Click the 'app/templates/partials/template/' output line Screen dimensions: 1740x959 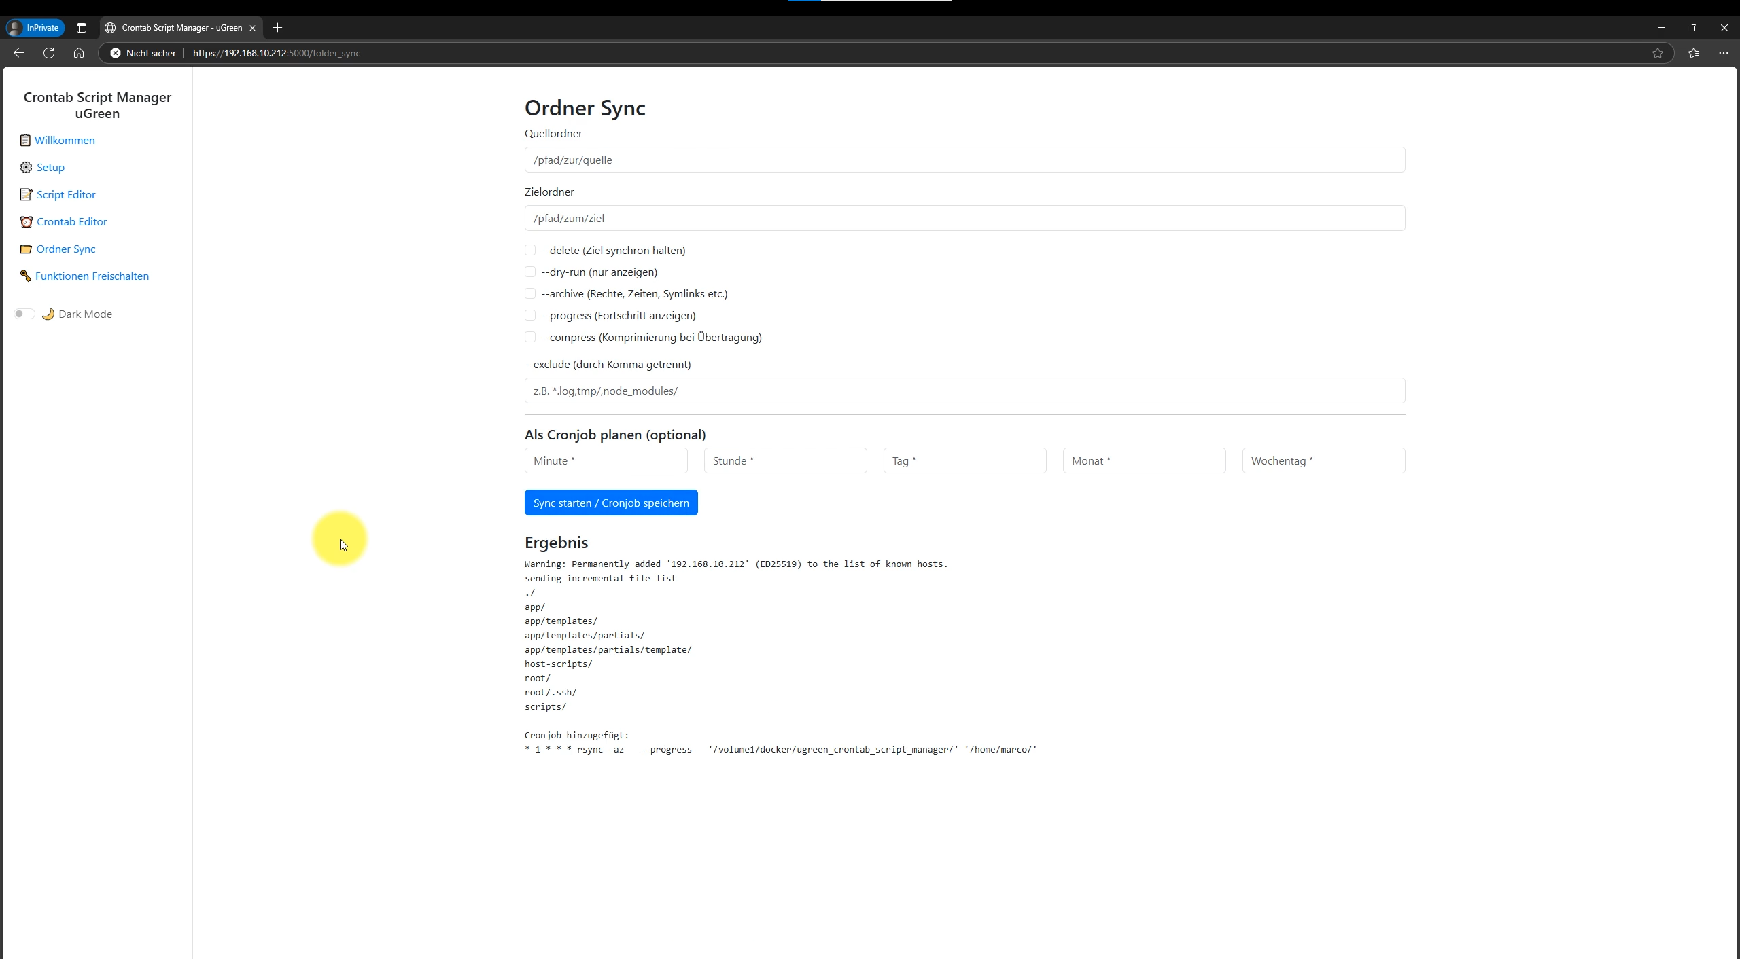[x=608, y=649]
